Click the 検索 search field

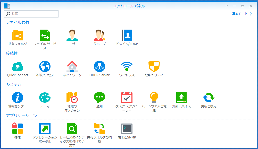pos(31,14)
